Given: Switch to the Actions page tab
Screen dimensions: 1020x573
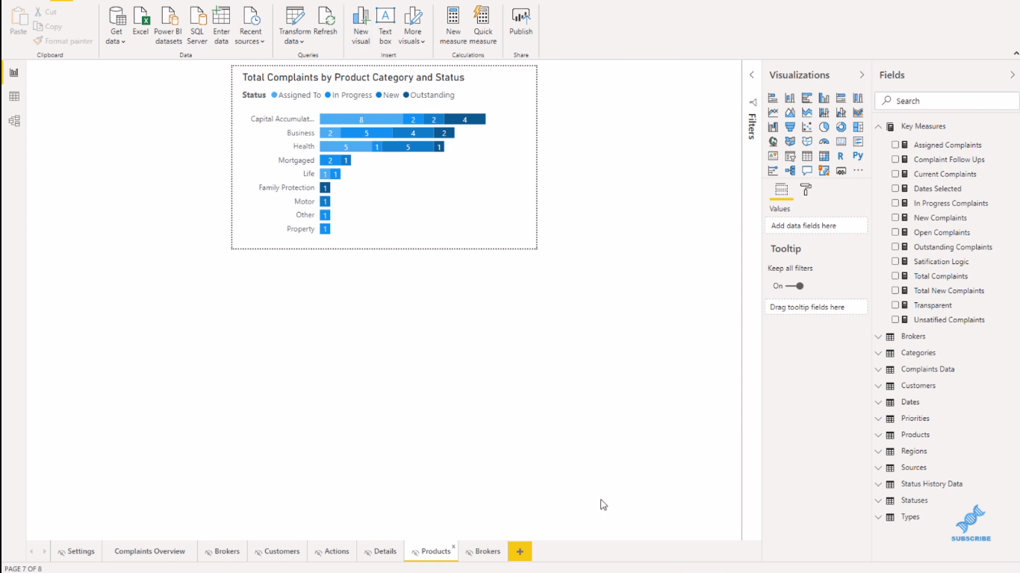Looking at the screenshot, I should [x=332, y=551].
